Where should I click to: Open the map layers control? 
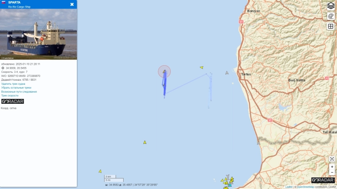click(x=330, y=6)
